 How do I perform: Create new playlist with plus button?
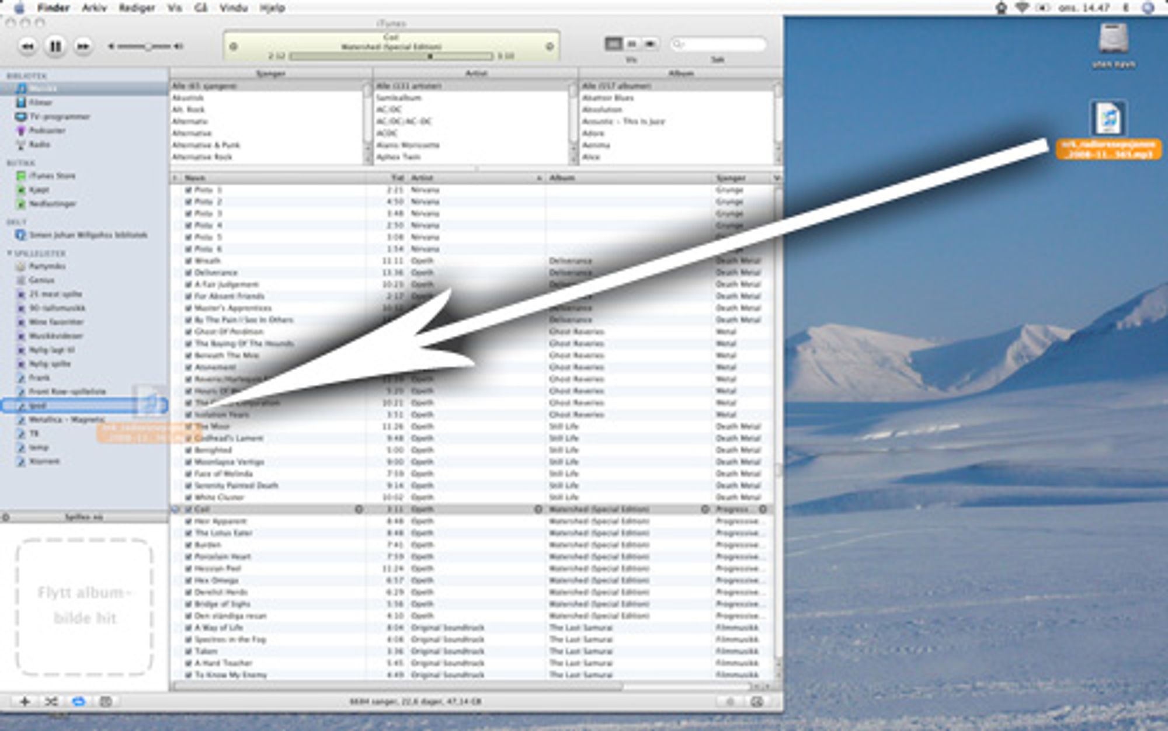25,702
